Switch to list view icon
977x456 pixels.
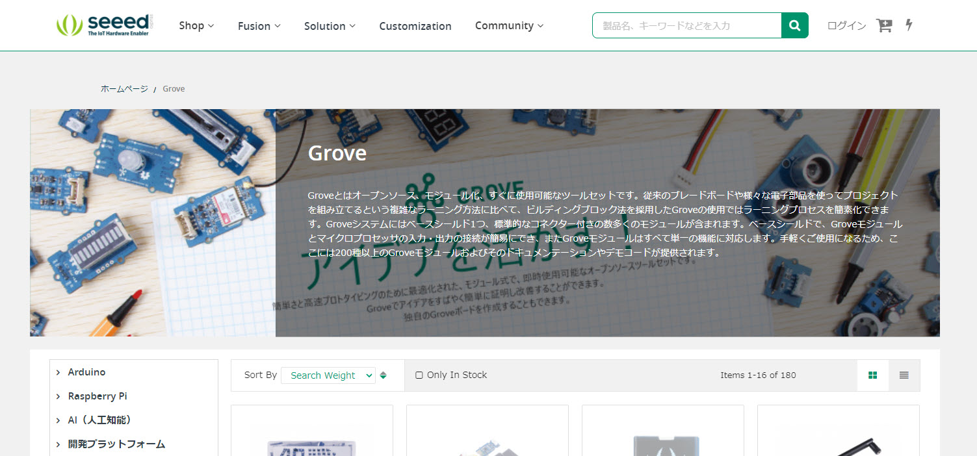[904, 375]
